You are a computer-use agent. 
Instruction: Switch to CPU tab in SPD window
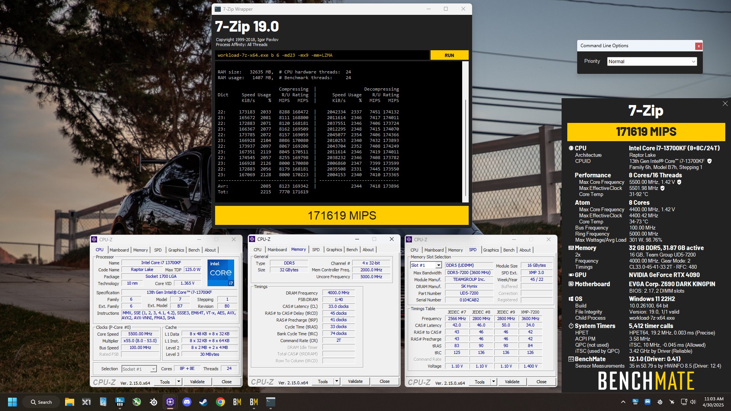414,250
